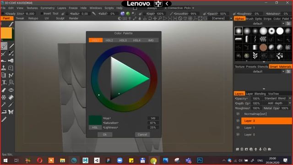The height and width of the screenshot is (165, 293).
Task: Move layer down with arrow icon
Action: (260, 149)
